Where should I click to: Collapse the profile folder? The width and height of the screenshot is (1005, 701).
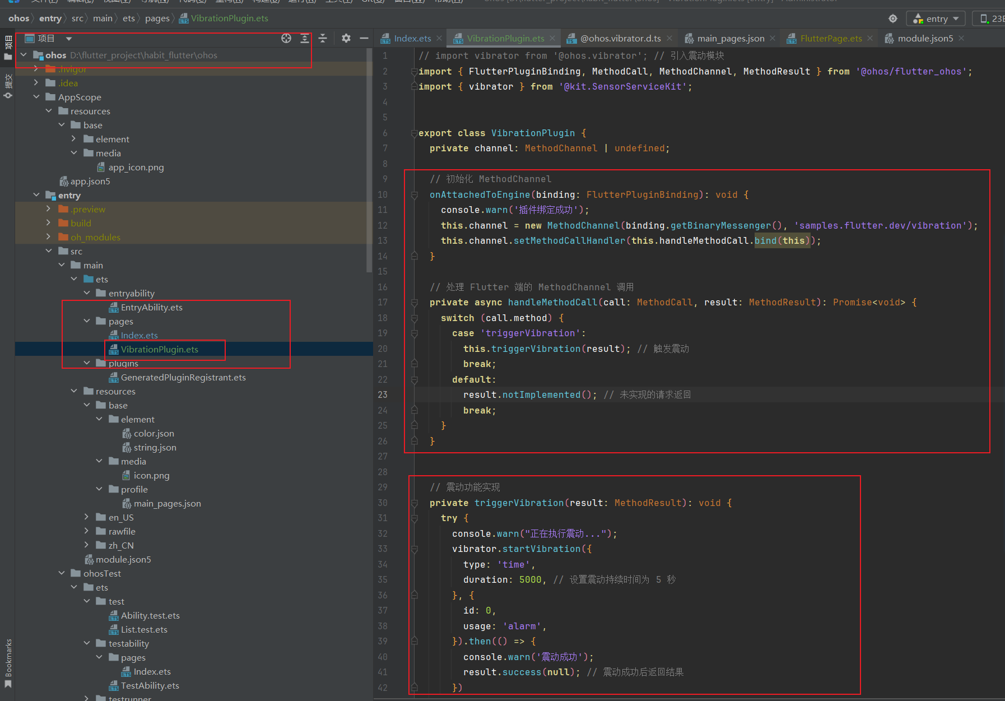99,489
